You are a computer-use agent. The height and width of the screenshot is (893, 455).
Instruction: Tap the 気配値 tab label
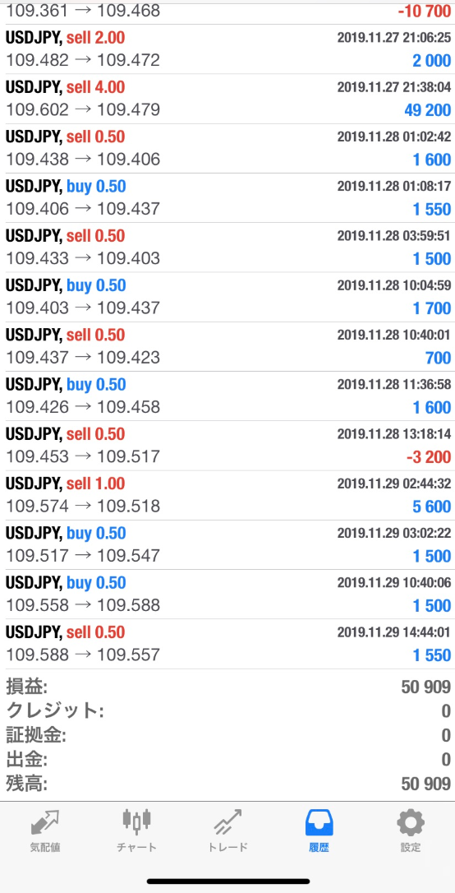pyautogui.click(x=45, y=847)
